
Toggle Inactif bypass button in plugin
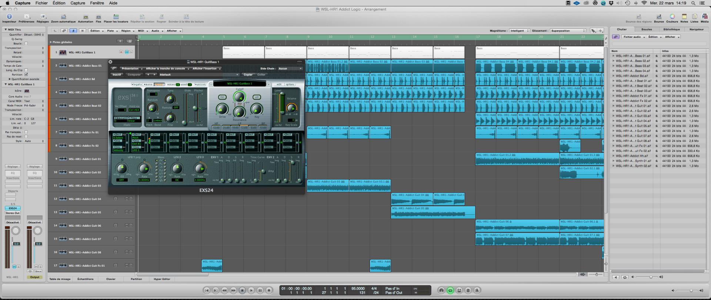coord(117,74)
